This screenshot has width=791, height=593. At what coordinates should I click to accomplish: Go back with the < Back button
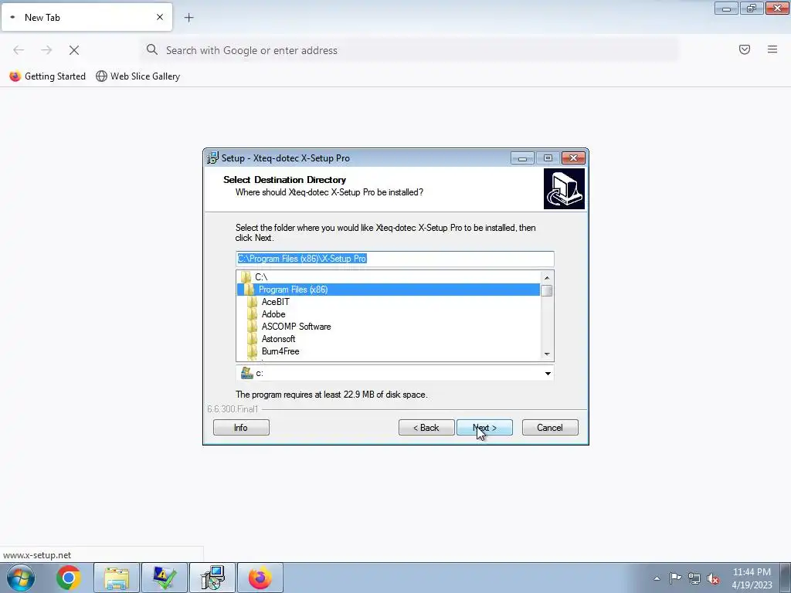(x=426, y=428)
